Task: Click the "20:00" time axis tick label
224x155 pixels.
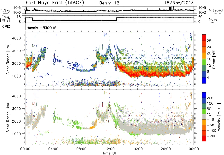Action: click(165, 149)
